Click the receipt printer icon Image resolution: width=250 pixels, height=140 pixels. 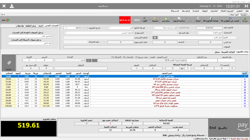[198, 19]
